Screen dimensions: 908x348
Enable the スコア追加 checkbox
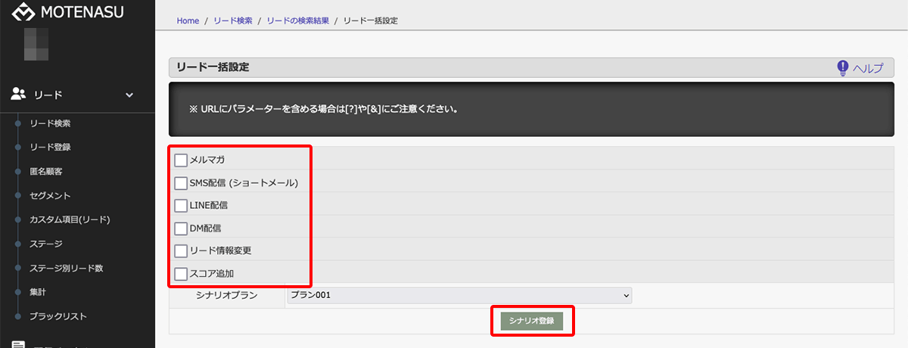[181, 273]
